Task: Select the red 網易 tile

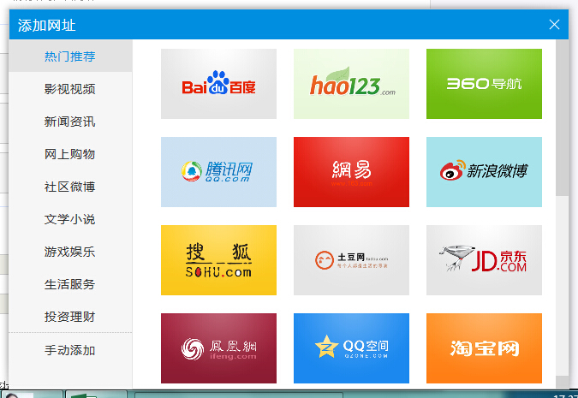Action: 351,172
